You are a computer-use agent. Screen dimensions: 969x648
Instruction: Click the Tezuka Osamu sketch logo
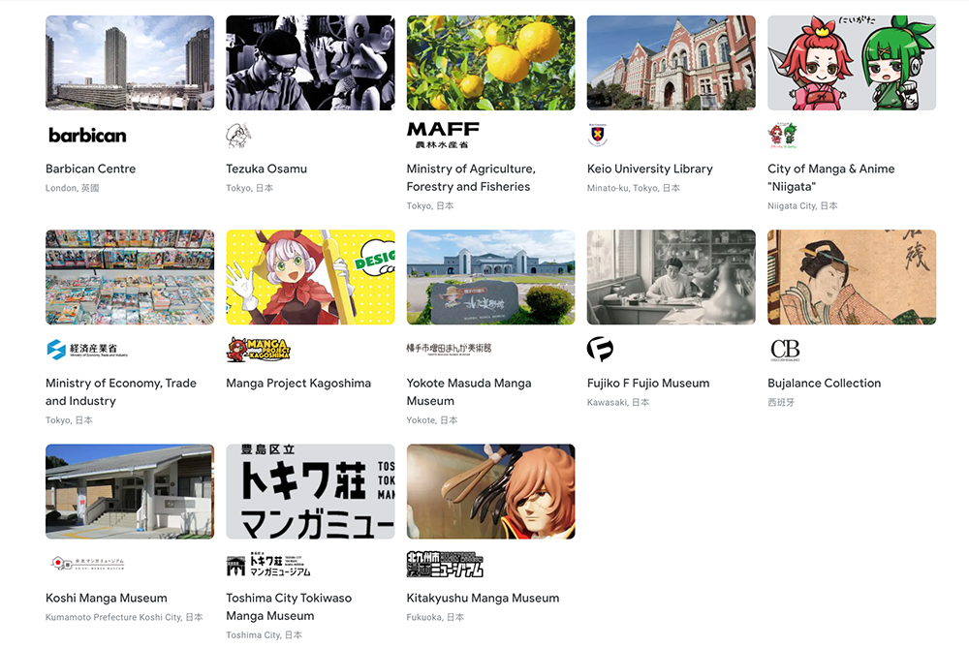(238, 136)
